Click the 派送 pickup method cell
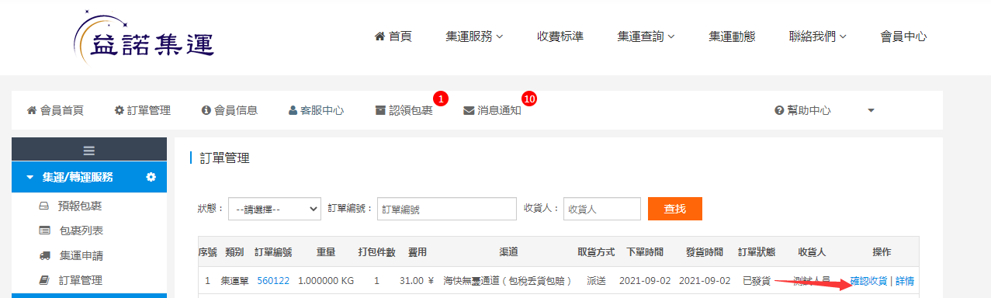 [596, 281]
